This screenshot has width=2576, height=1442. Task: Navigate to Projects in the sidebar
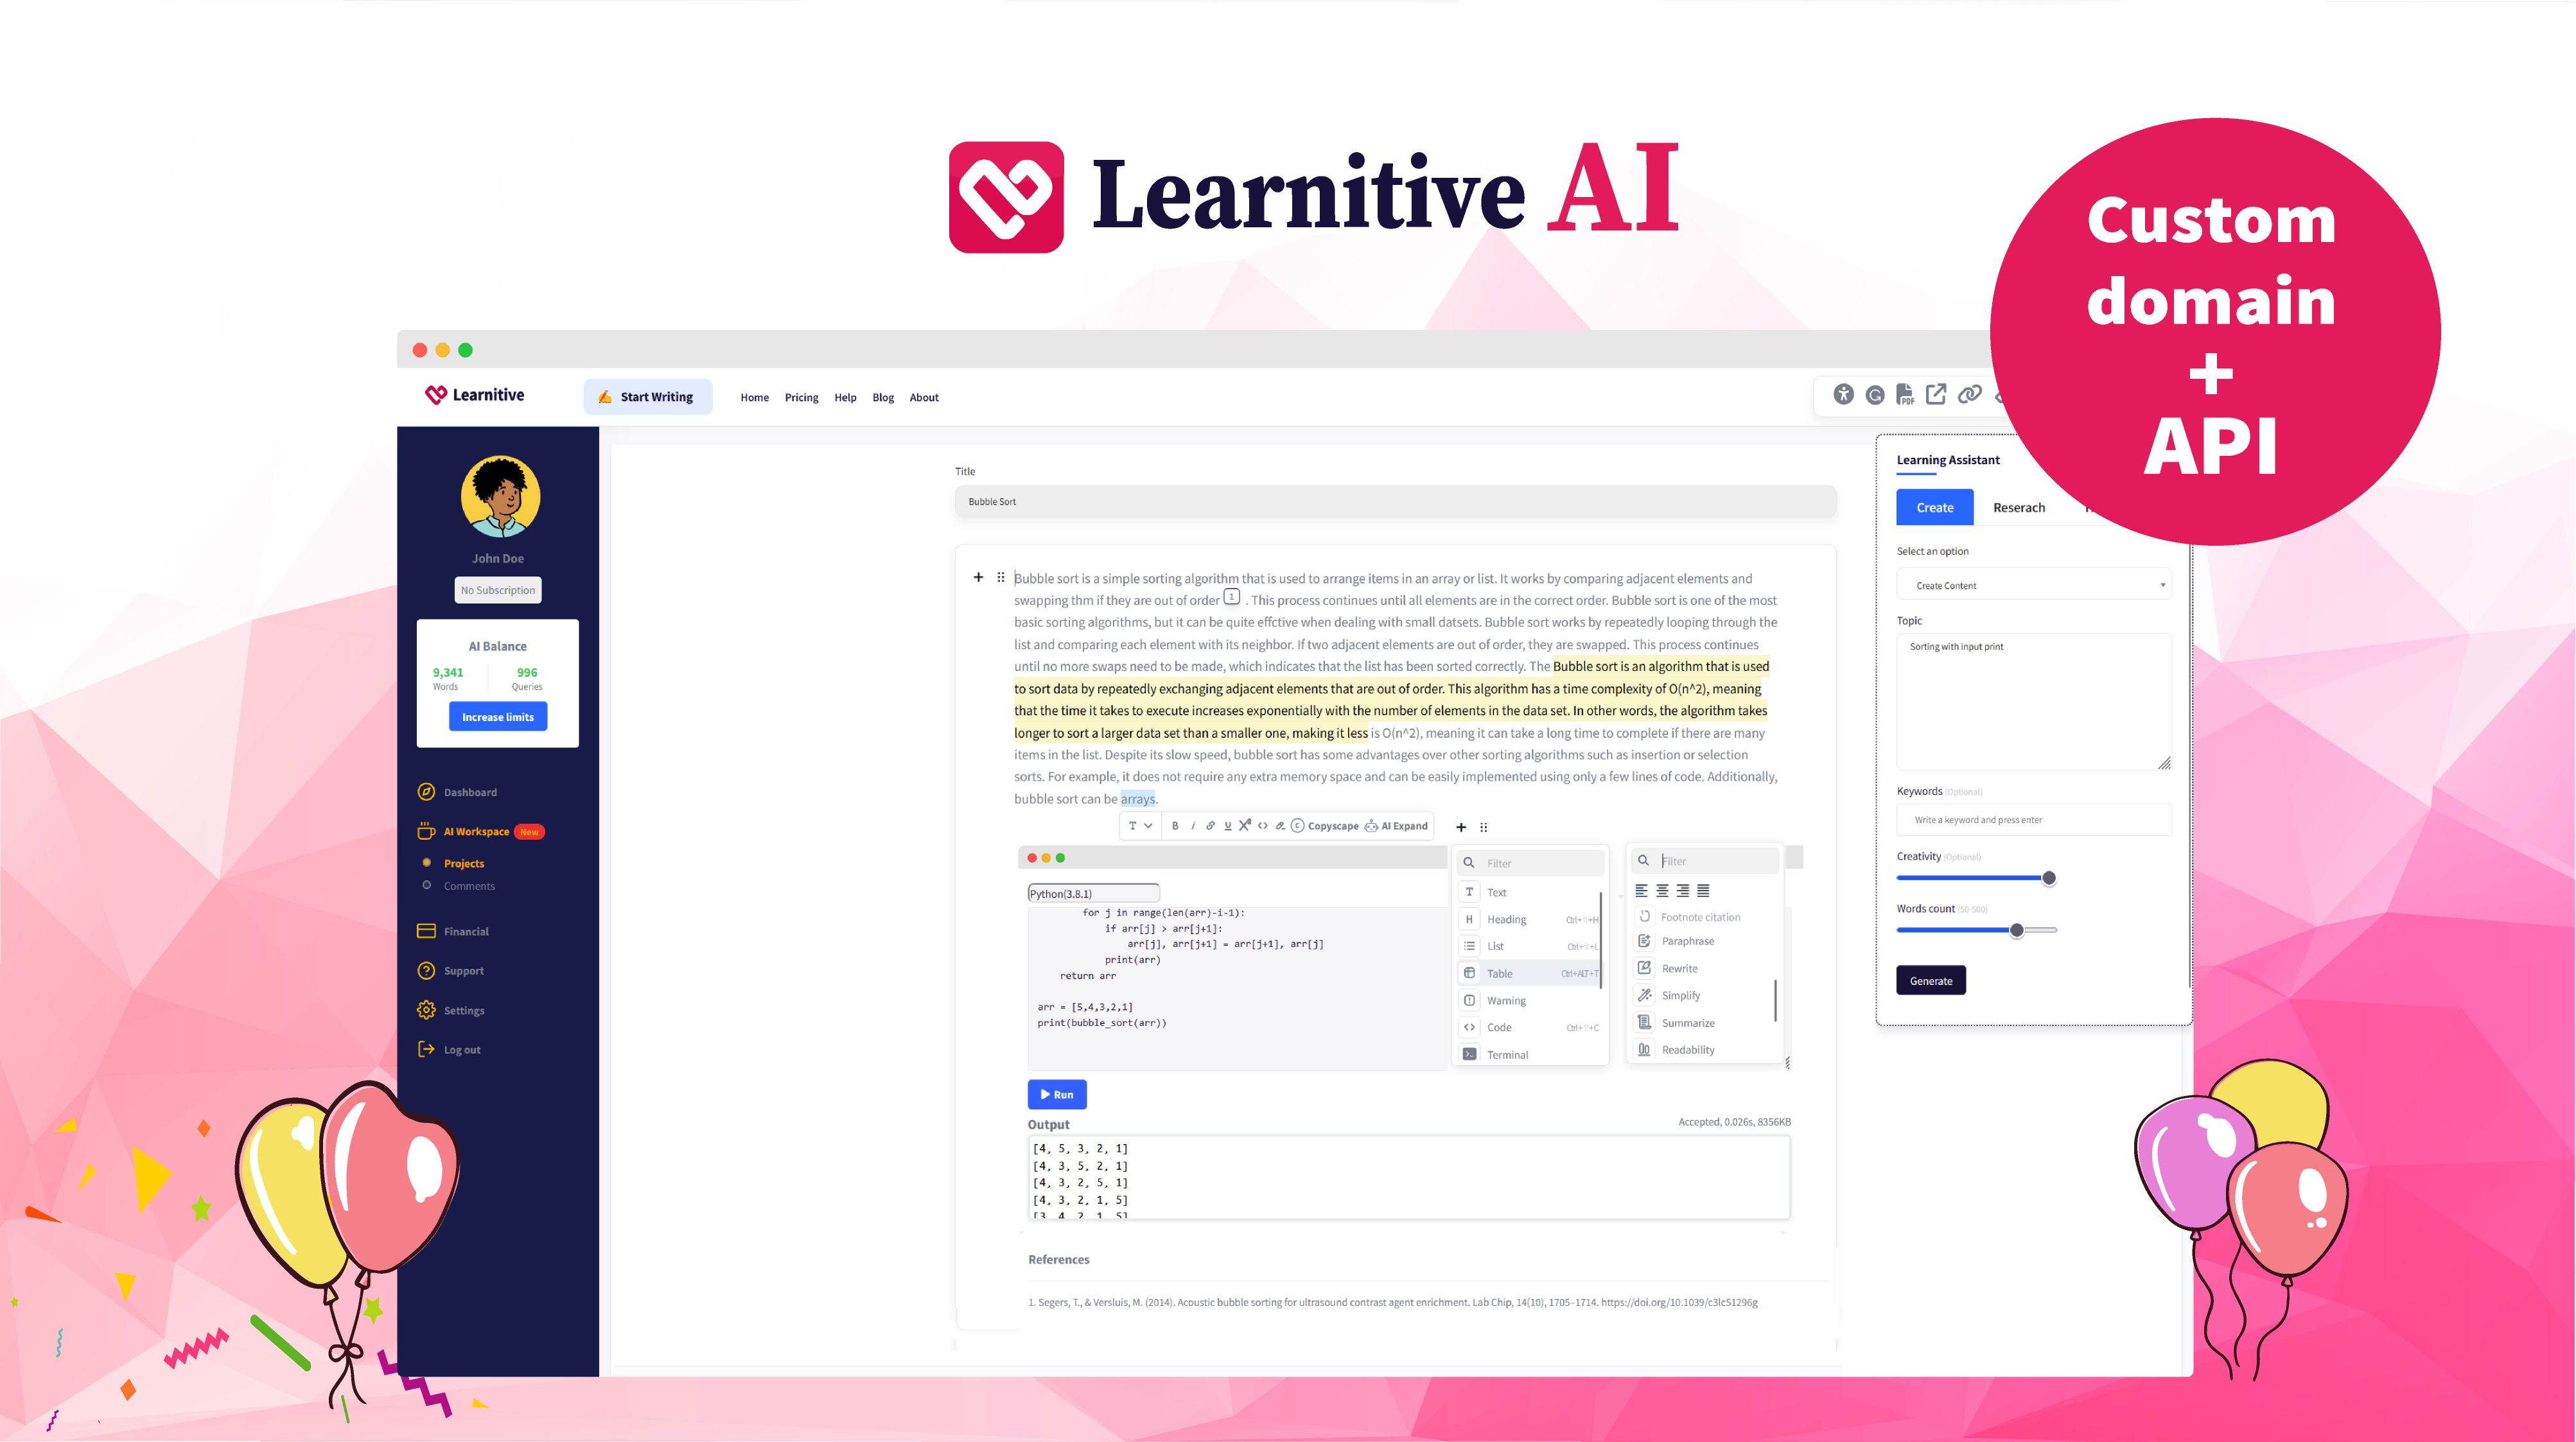pyautogui.click(x=463, y=863)
